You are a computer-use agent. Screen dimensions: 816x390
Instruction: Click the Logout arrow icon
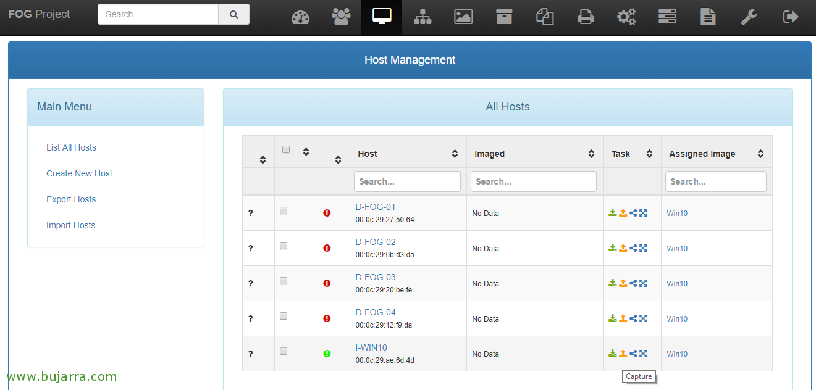pyautogui.click(x=790, y=17)
